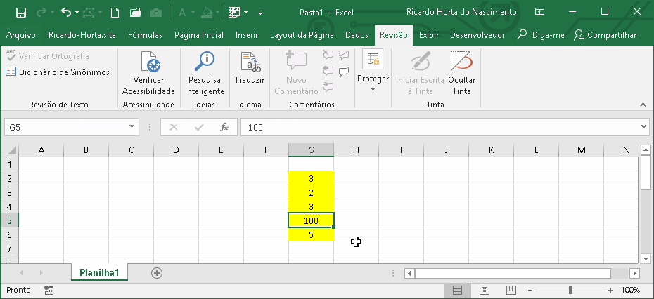Screen dimensions: 654x299
Task: Click the horizontal scroll right arrow
Action: (634, 273)
